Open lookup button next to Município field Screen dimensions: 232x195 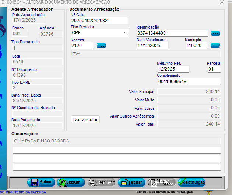pyautogui.click(x=215, y=46)
